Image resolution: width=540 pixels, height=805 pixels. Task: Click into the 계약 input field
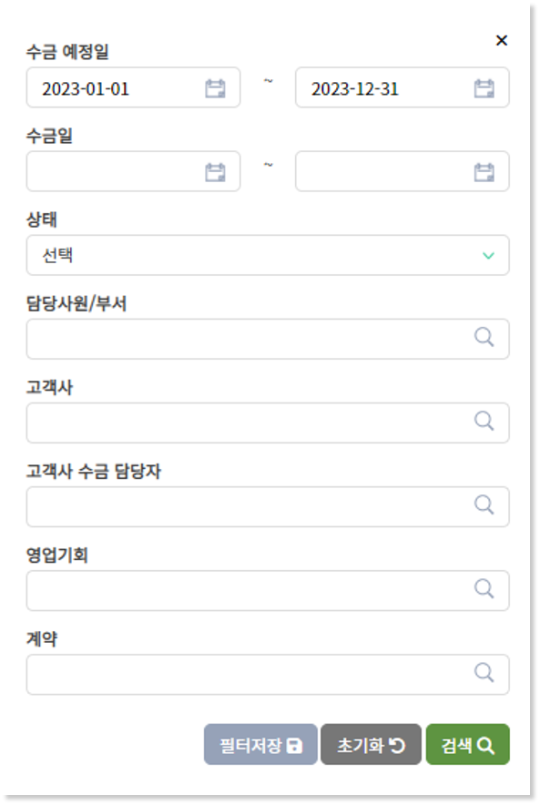pyautogui.click(x=268, y=674)
